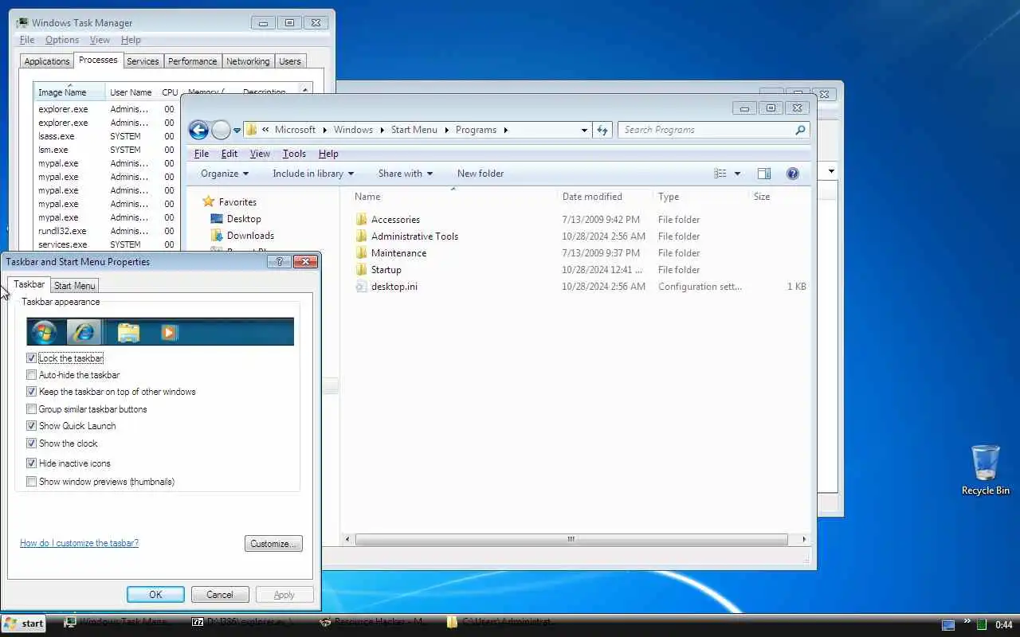1020x637 pixels.
Task: Select the Administrative Tools folder icon
Action: coord(361,236)
